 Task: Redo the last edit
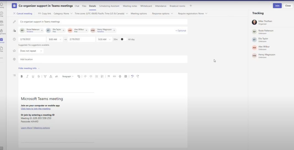click(138, 76)
